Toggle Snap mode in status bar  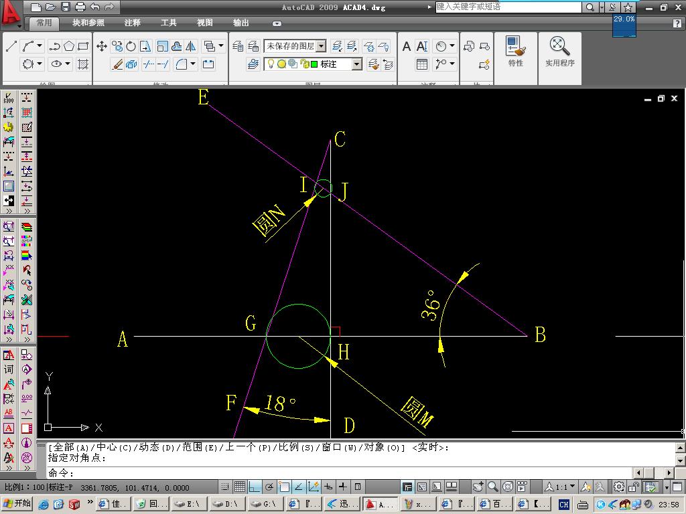coord(225,487)
